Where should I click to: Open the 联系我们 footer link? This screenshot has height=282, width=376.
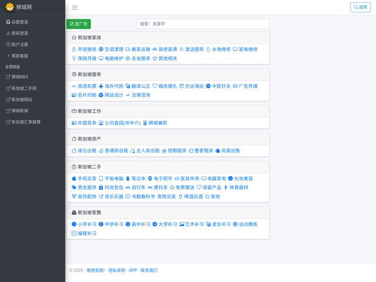click(149, 271)
